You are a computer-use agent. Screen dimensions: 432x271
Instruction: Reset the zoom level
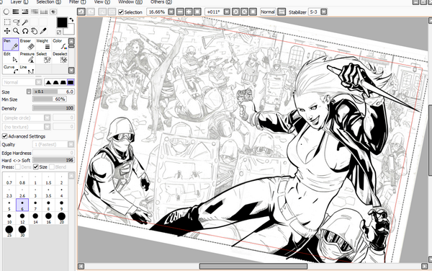[197, 12]
